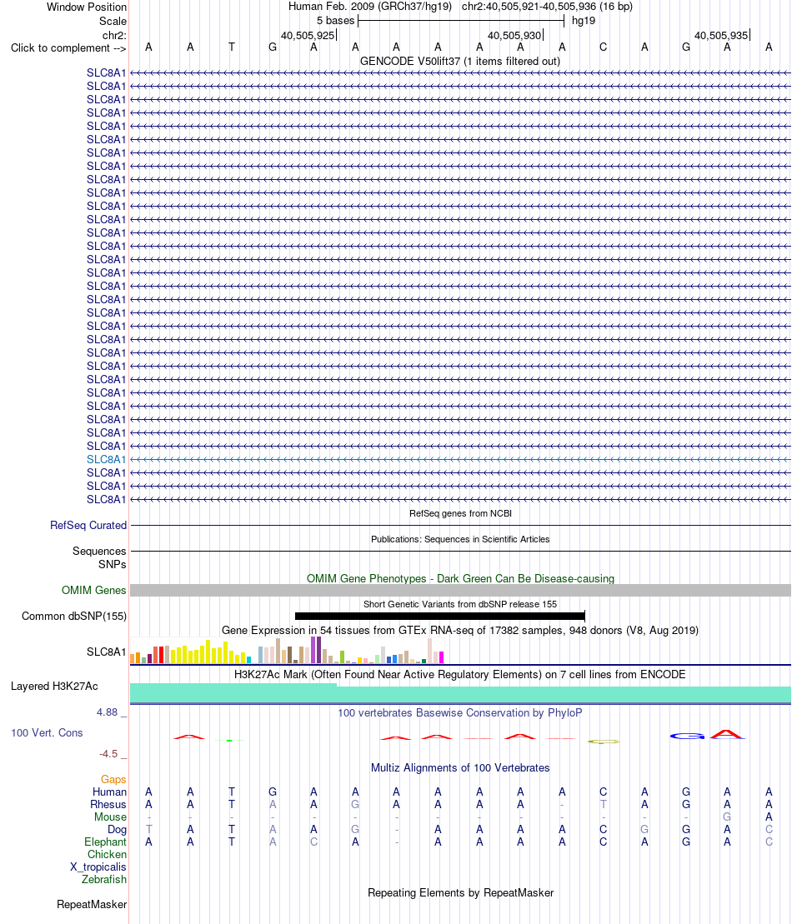Click the -4.5 PhyloP lower scale value
Viewport: 792px width, 924px height.
click(108, 754)
